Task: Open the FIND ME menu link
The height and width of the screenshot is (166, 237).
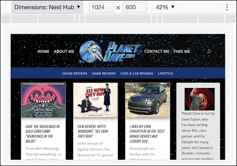Action: (182, 51)
